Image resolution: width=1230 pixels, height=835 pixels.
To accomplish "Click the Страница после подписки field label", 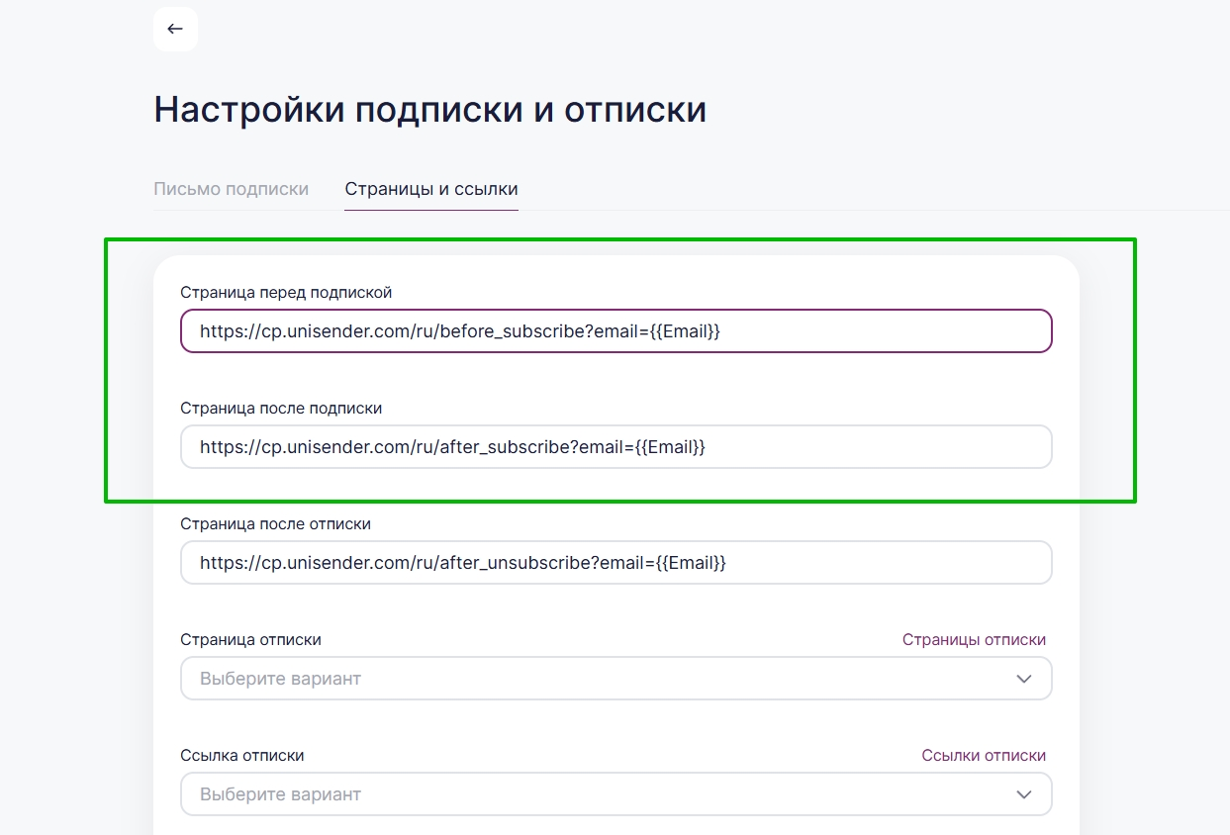I will 281,408.
